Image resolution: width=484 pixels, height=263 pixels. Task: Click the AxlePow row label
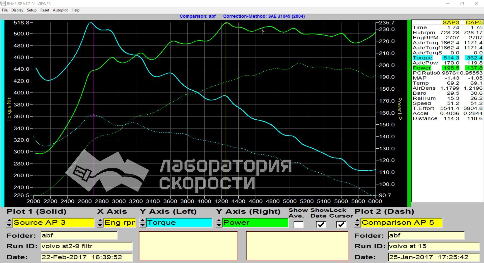tap(425, 63)
